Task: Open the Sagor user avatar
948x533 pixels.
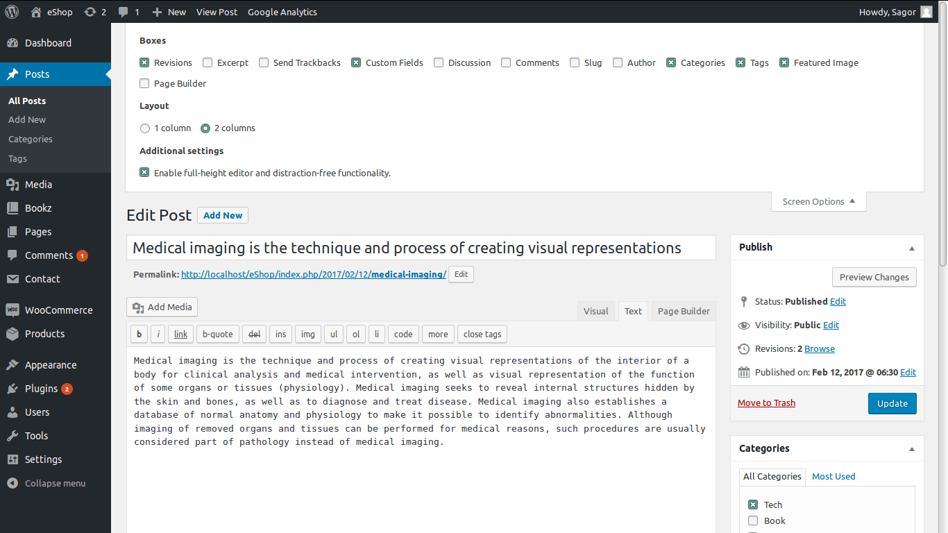Action: click(x=926, y=12)
